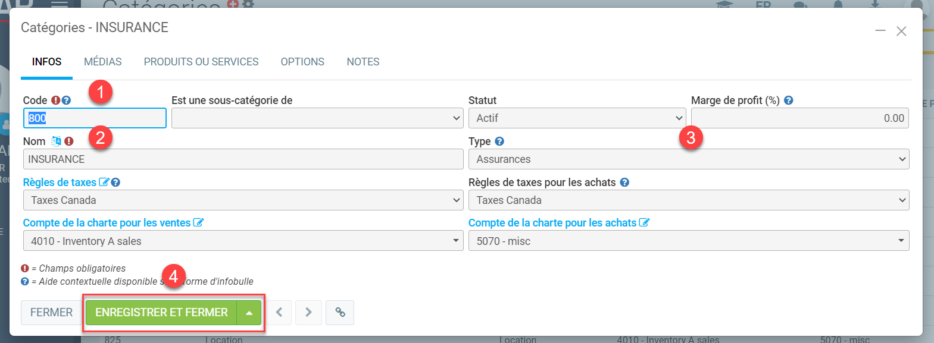Expand the Est une sous-catégorie de dropdown
934x343 pixels.
(317, 118)
